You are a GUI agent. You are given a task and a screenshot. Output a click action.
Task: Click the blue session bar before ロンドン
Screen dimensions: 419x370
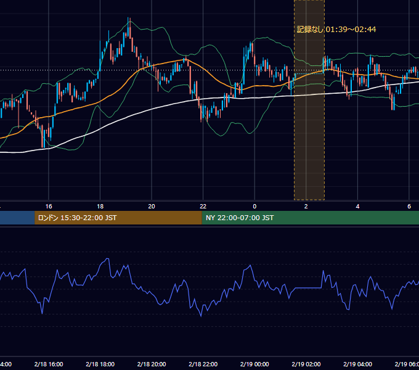[x=17, y=218]
